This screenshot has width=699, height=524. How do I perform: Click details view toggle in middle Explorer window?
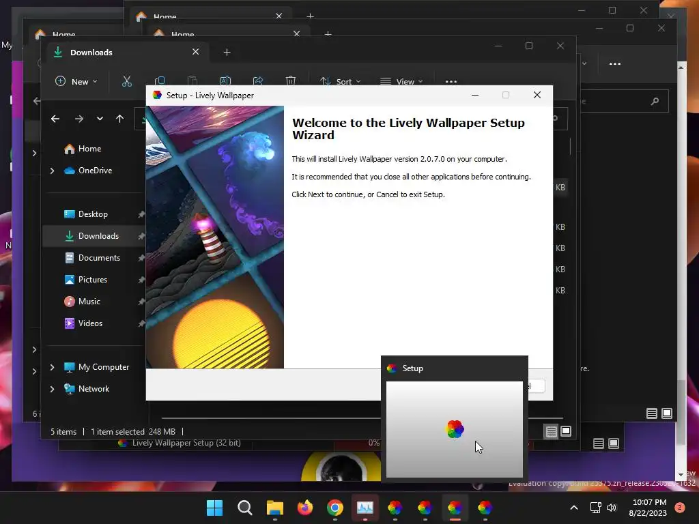click(652, 413)
